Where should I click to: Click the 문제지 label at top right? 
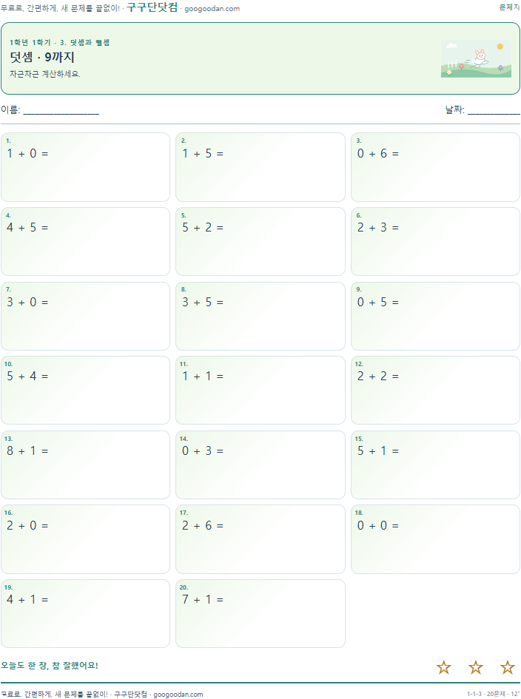(509, 7)
